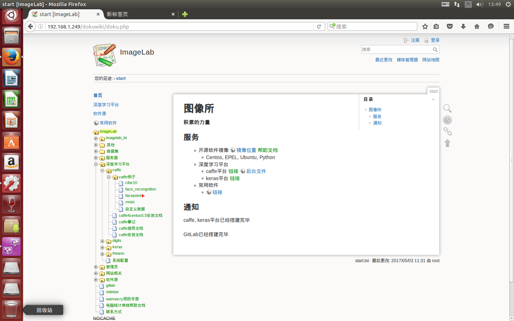Open 媒体管理器 media manager
This screenshot has height=321, width=514.
tap(407, 60)
